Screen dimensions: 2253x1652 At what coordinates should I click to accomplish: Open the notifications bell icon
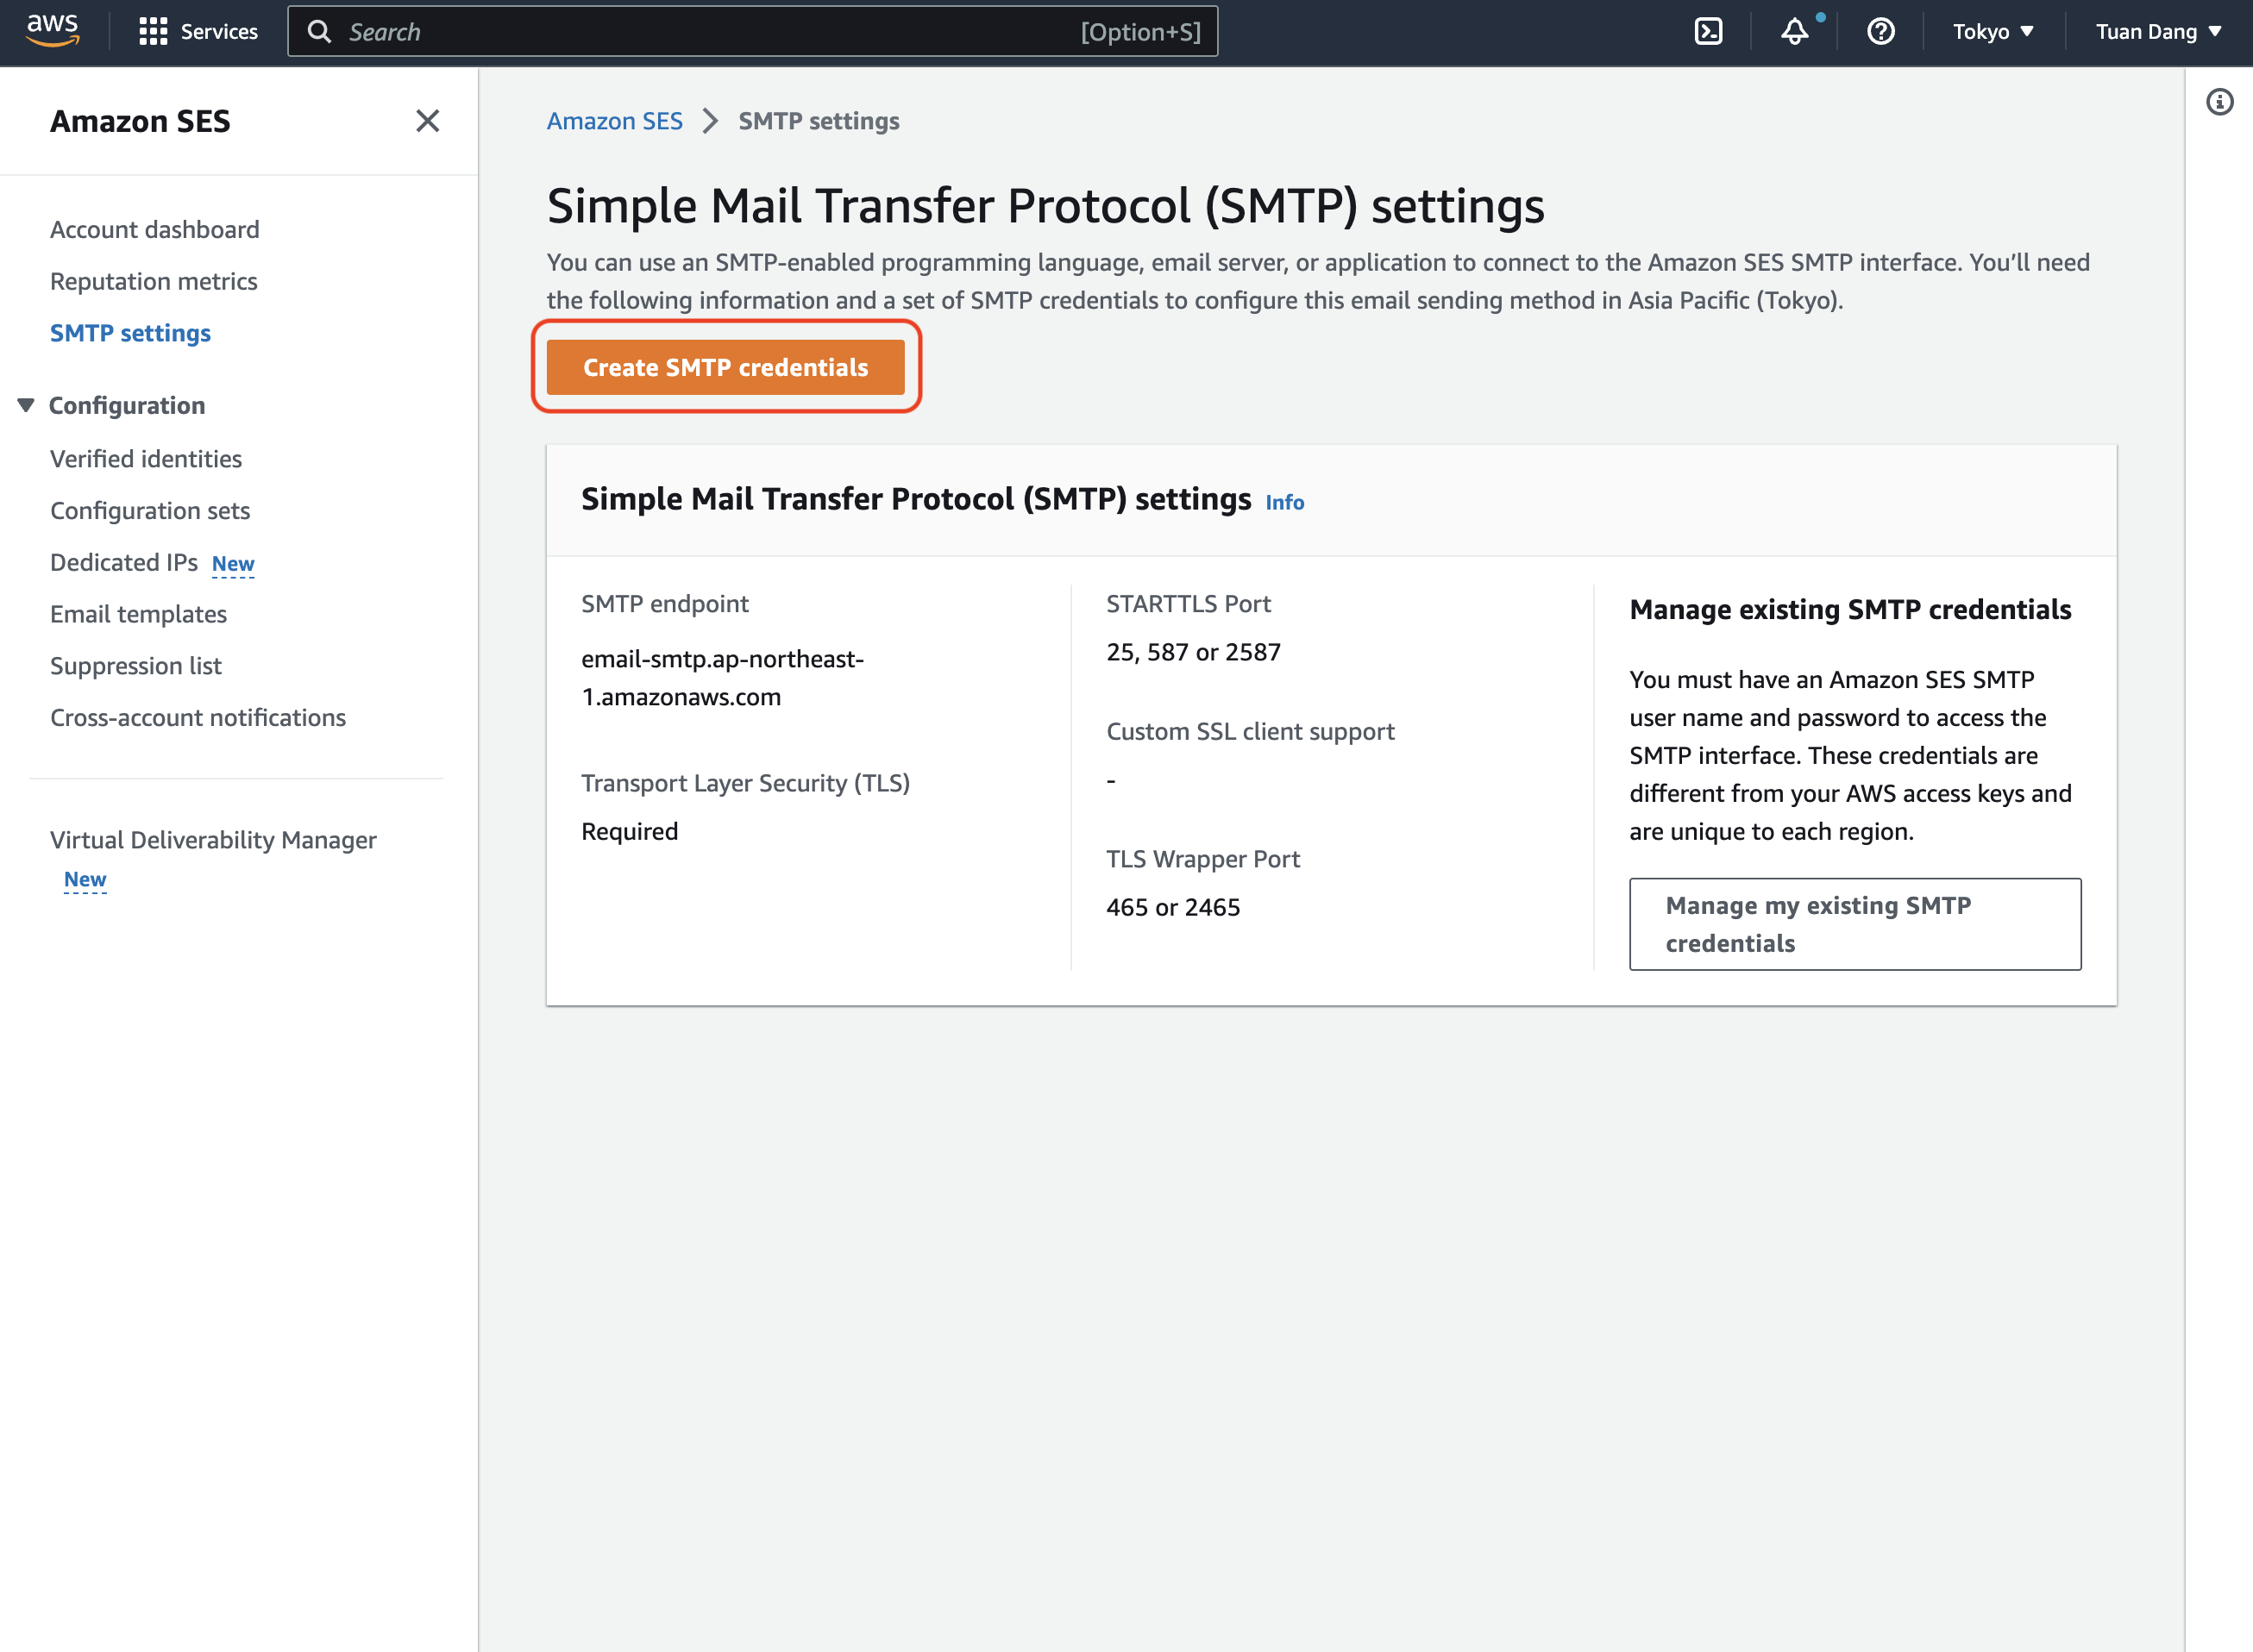coord(1795,31)
